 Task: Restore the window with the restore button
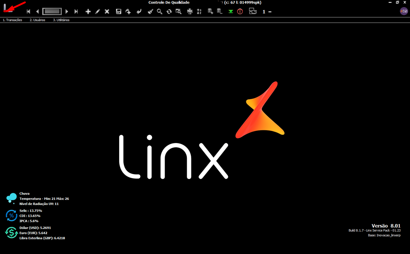397,2
